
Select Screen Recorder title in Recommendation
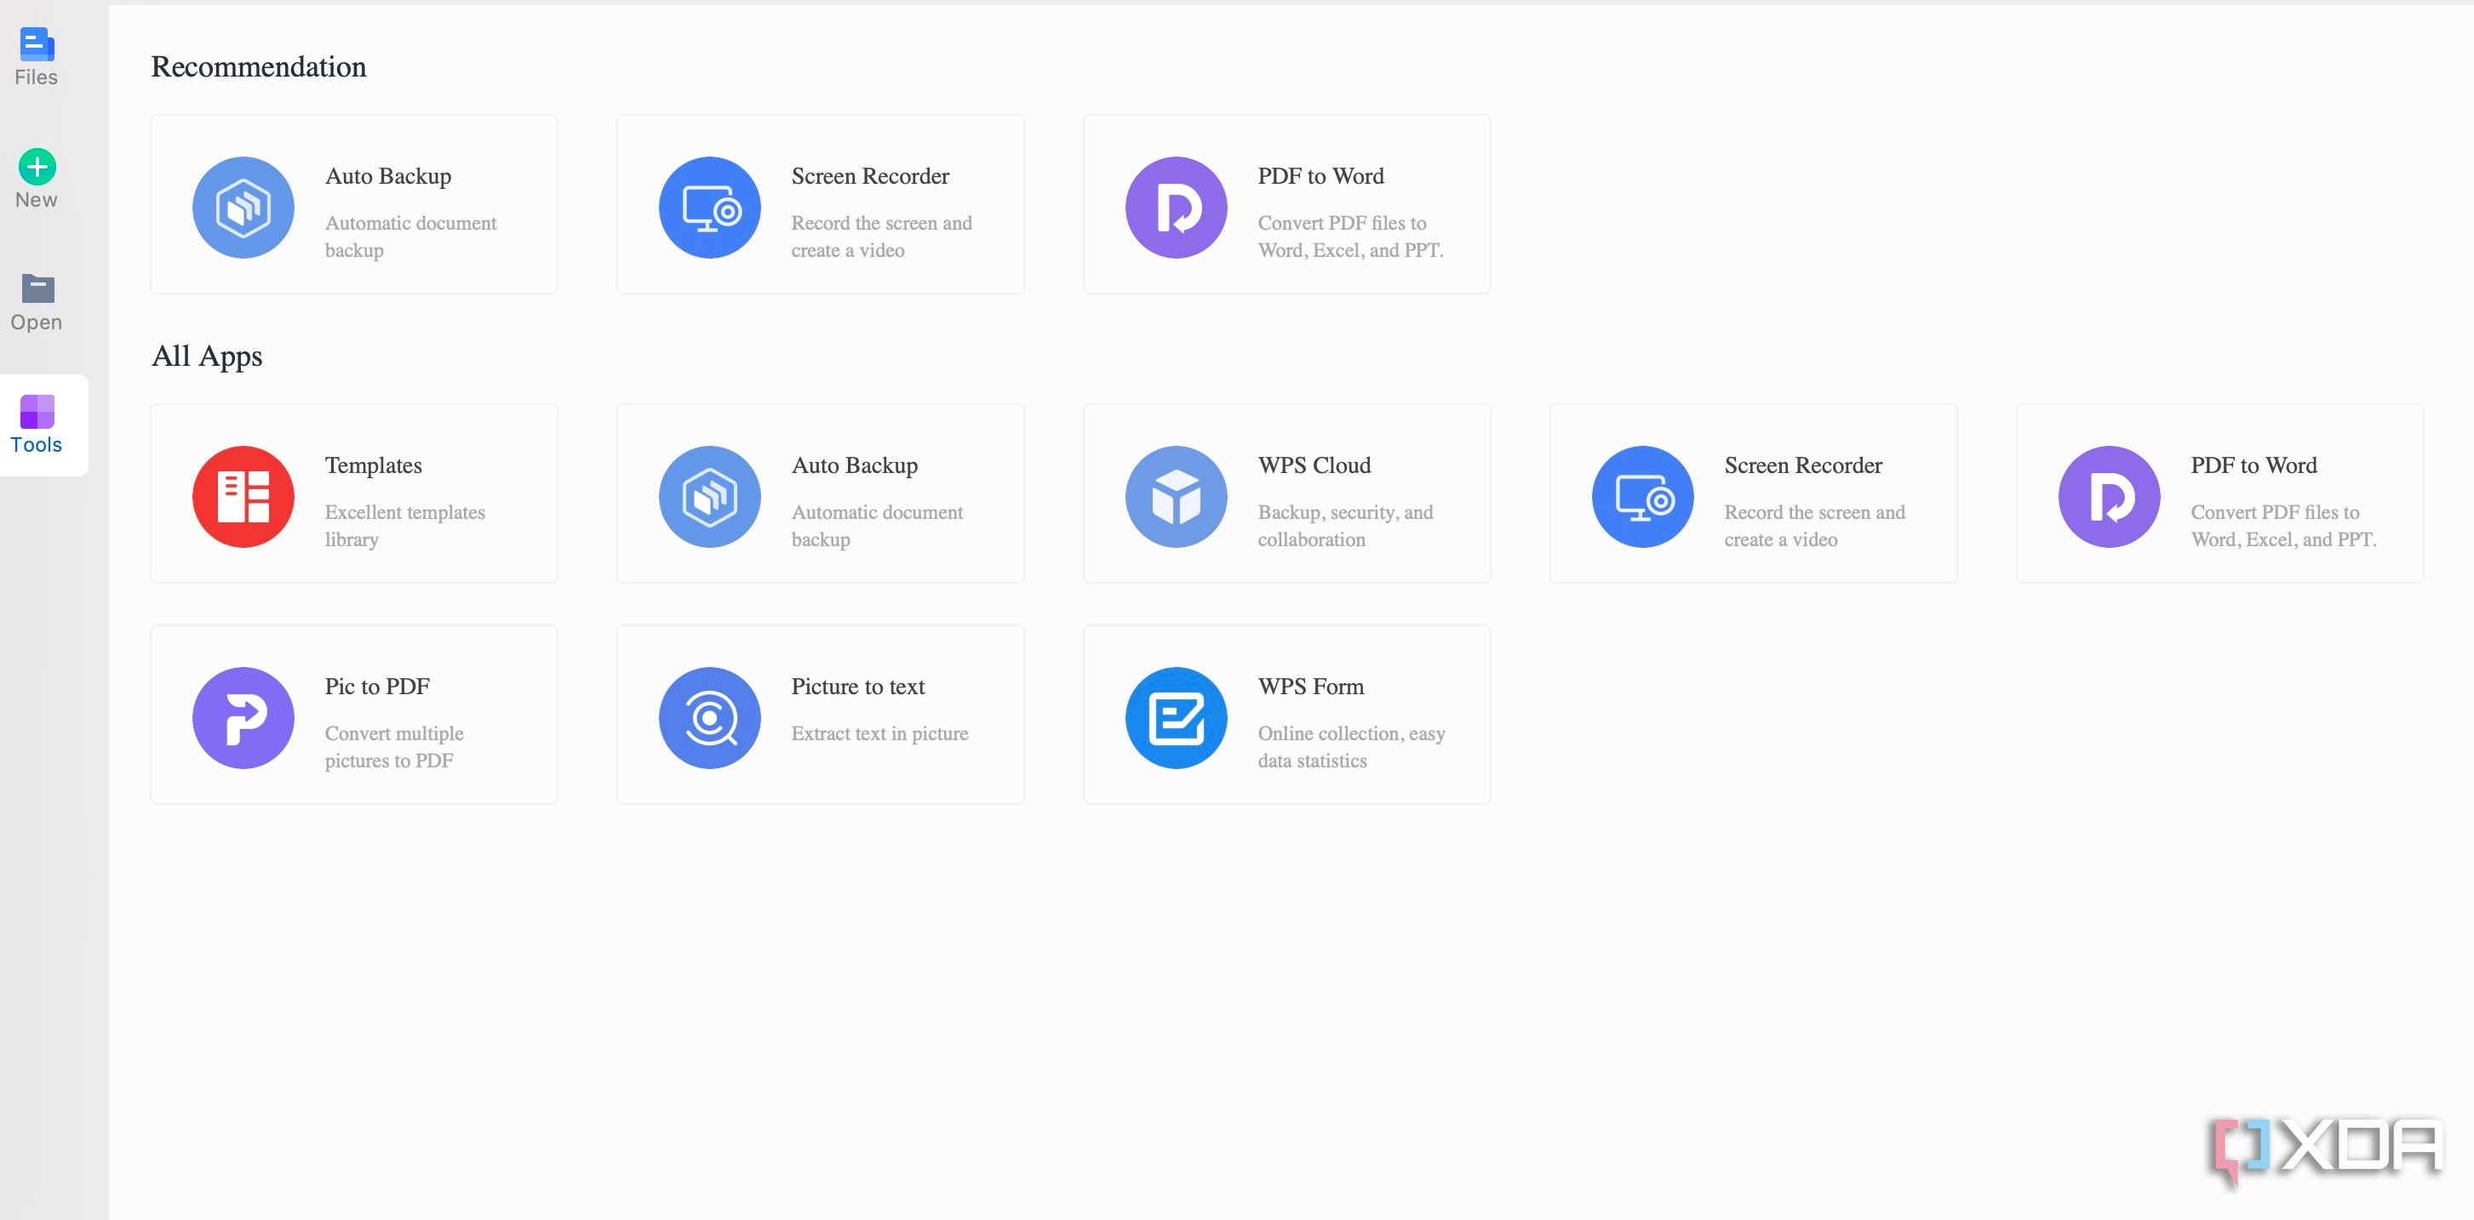click(x=870, y=177)
